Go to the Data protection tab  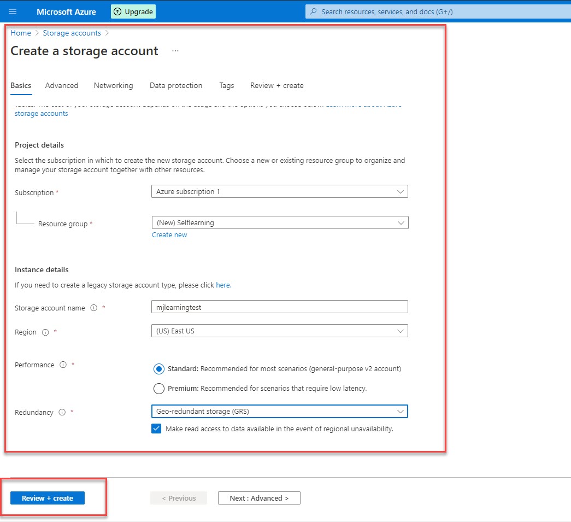(176, 86)
